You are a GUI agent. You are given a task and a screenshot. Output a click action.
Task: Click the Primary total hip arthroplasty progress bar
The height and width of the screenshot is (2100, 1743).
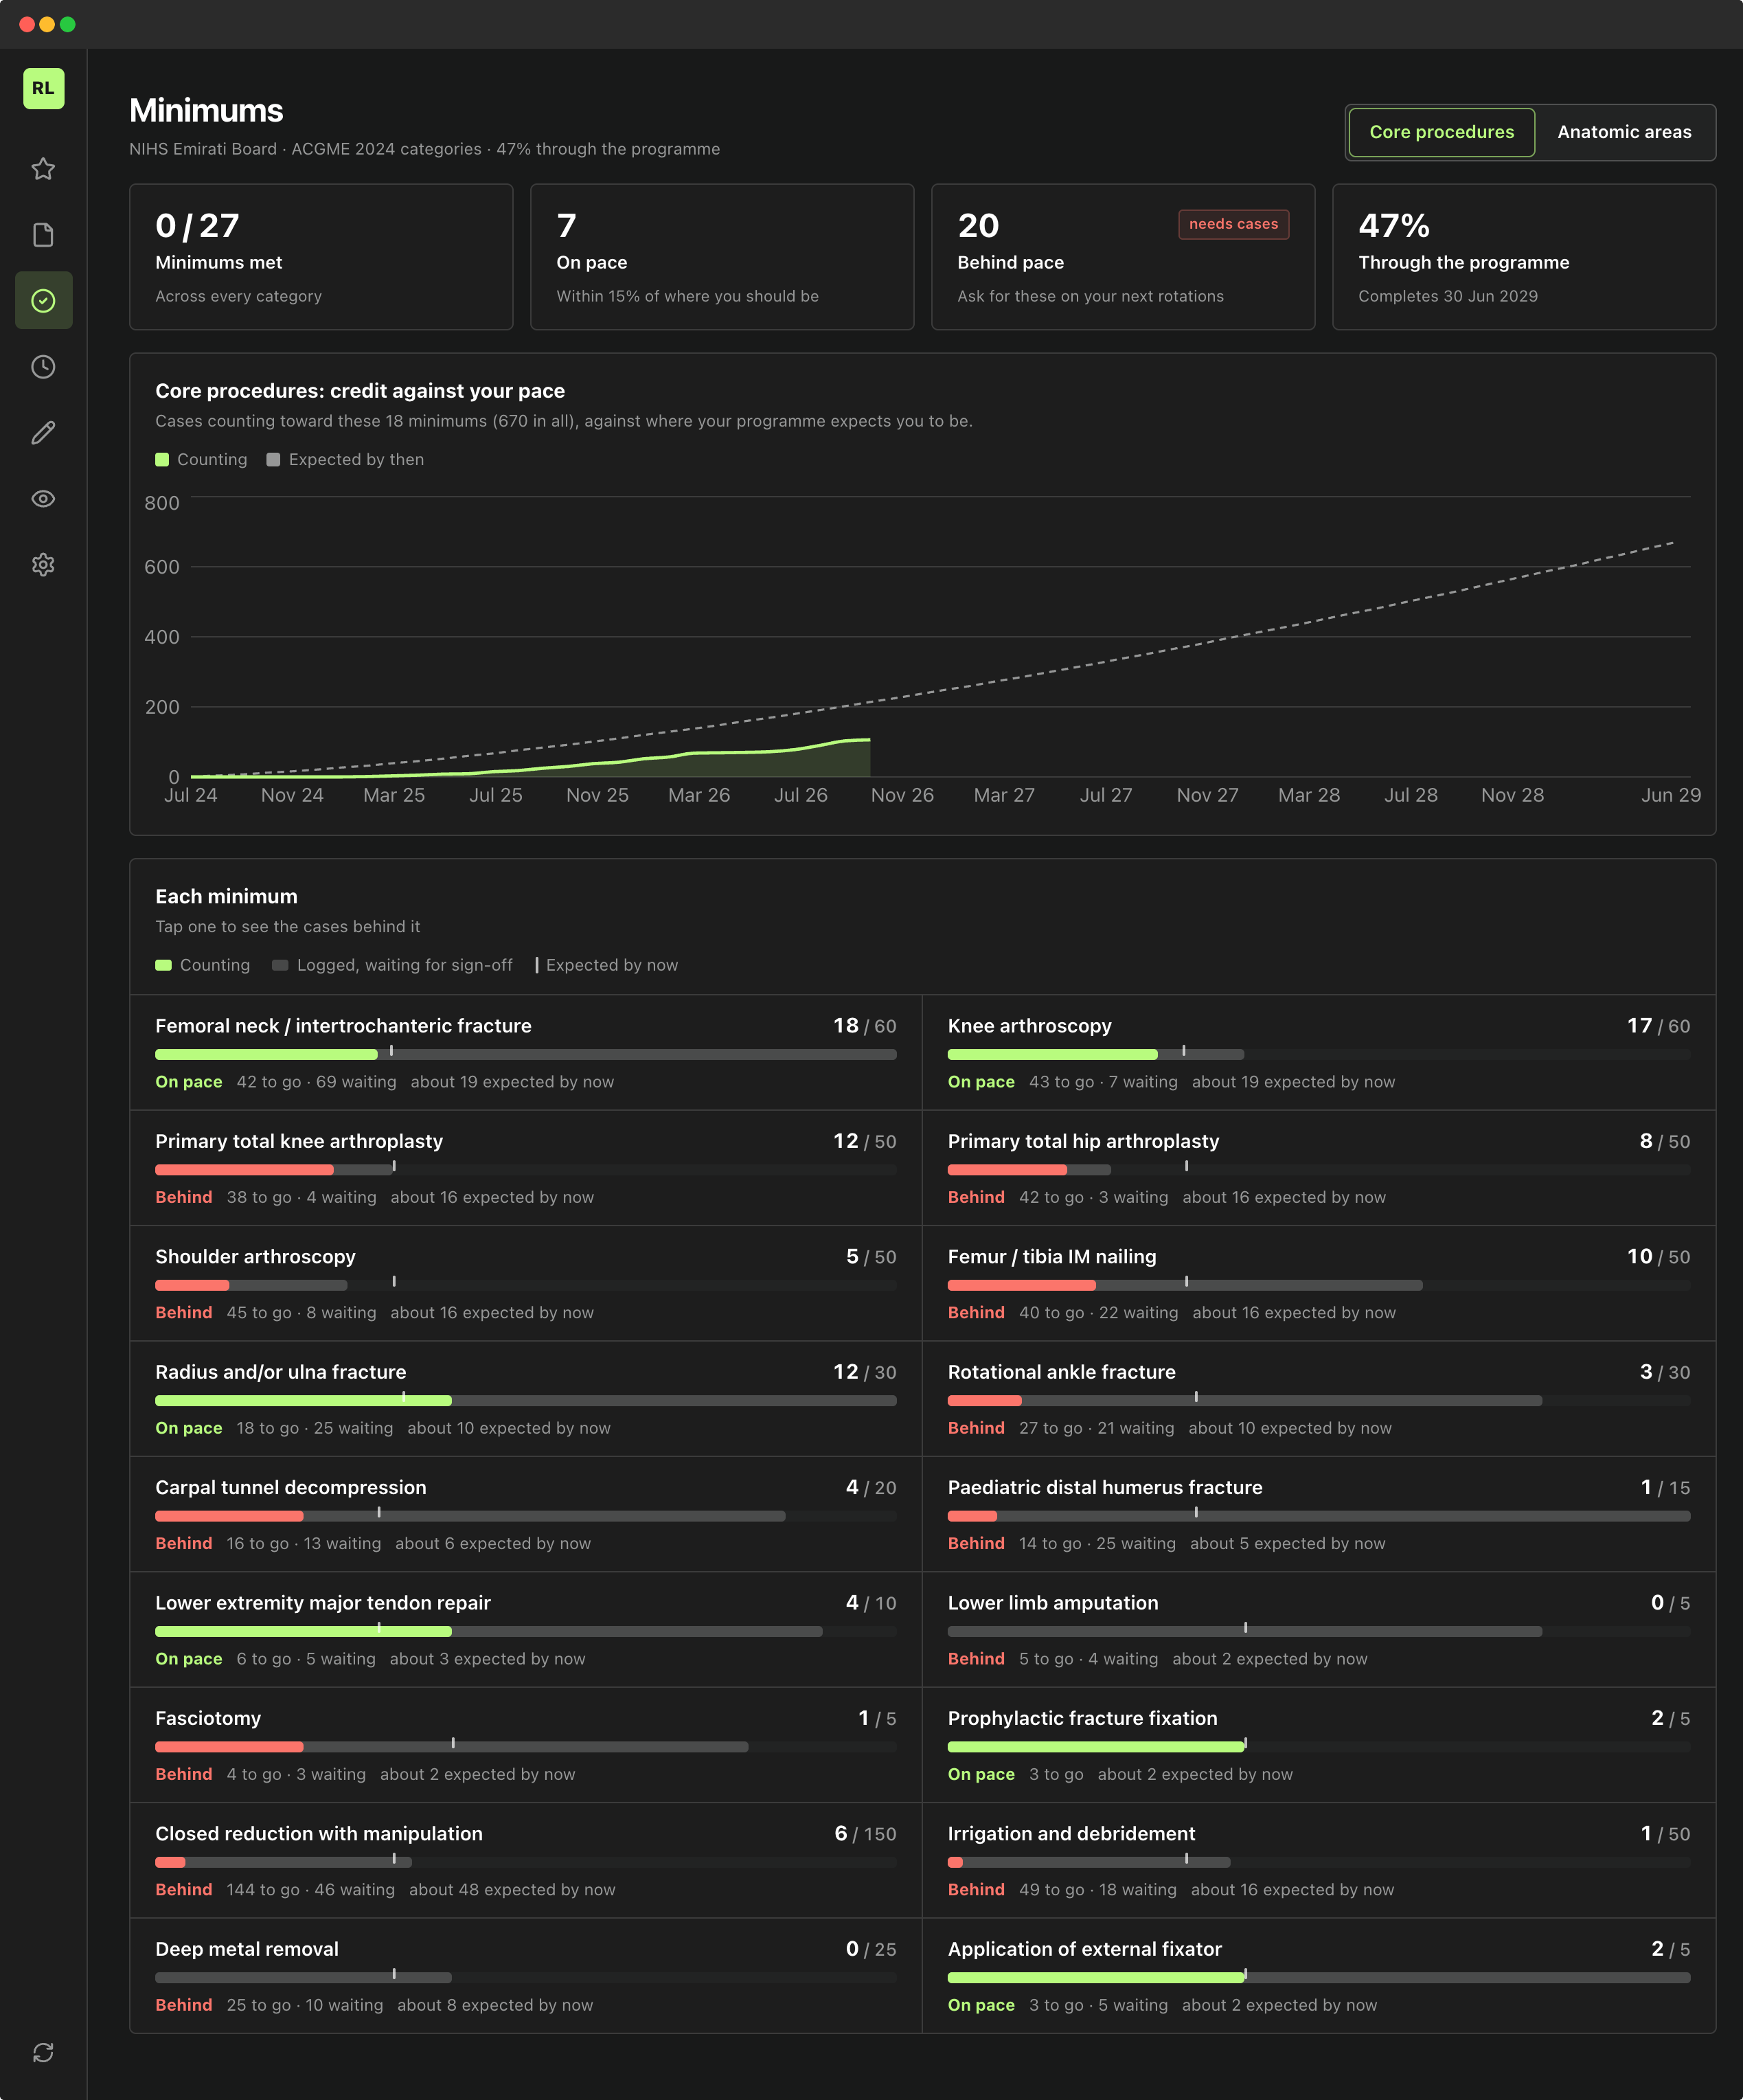coord(1318,1170)
